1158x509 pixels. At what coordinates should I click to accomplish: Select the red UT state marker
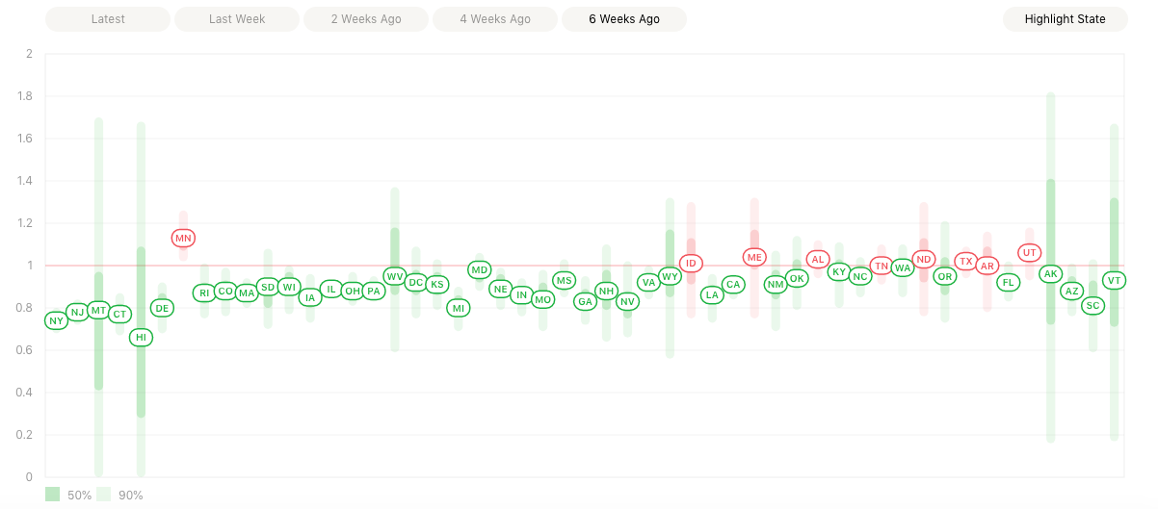pyautogui.click(x=1030, y=252)
